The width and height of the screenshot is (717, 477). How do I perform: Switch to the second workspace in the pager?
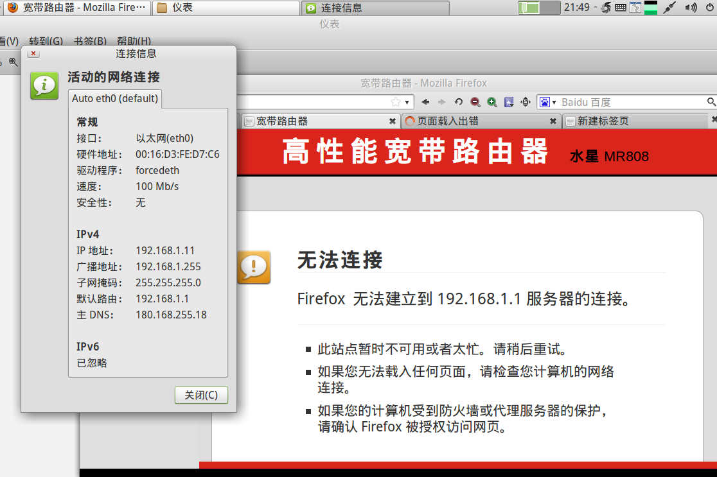[x=550, y=8]
